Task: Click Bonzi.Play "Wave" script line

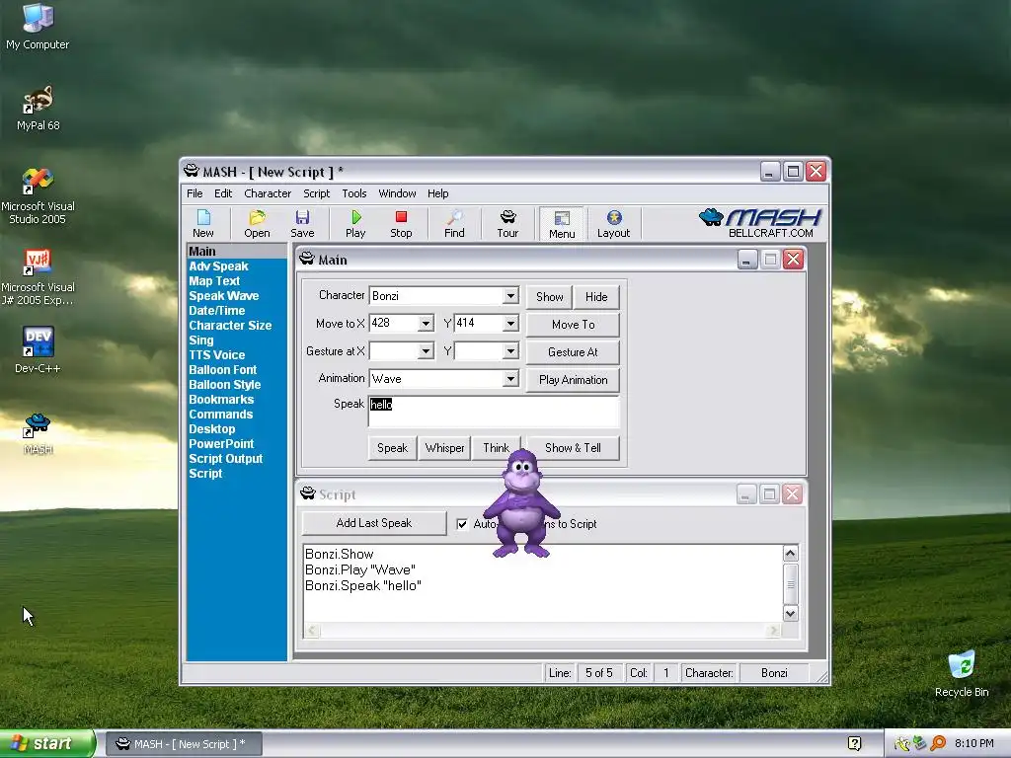Action: pyautogui.click(x=359, y=569)
